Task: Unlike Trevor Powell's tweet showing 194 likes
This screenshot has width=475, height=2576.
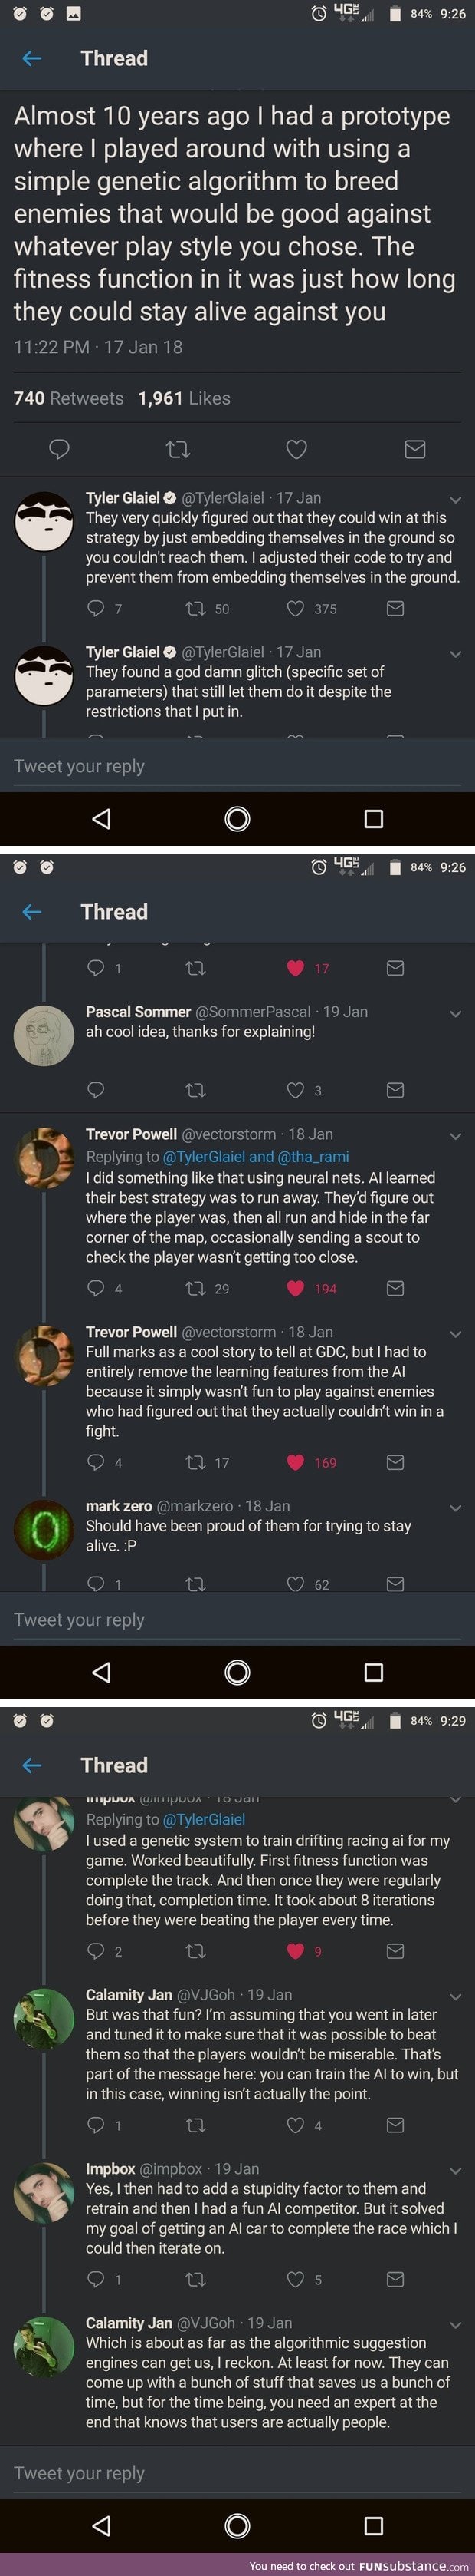Action: click(296, 1288)
